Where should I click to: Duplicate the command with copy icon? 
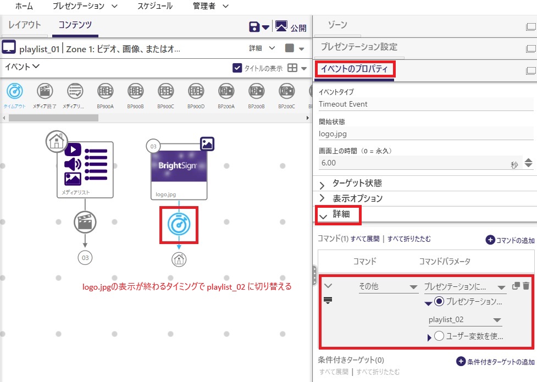tap(516, 286)
